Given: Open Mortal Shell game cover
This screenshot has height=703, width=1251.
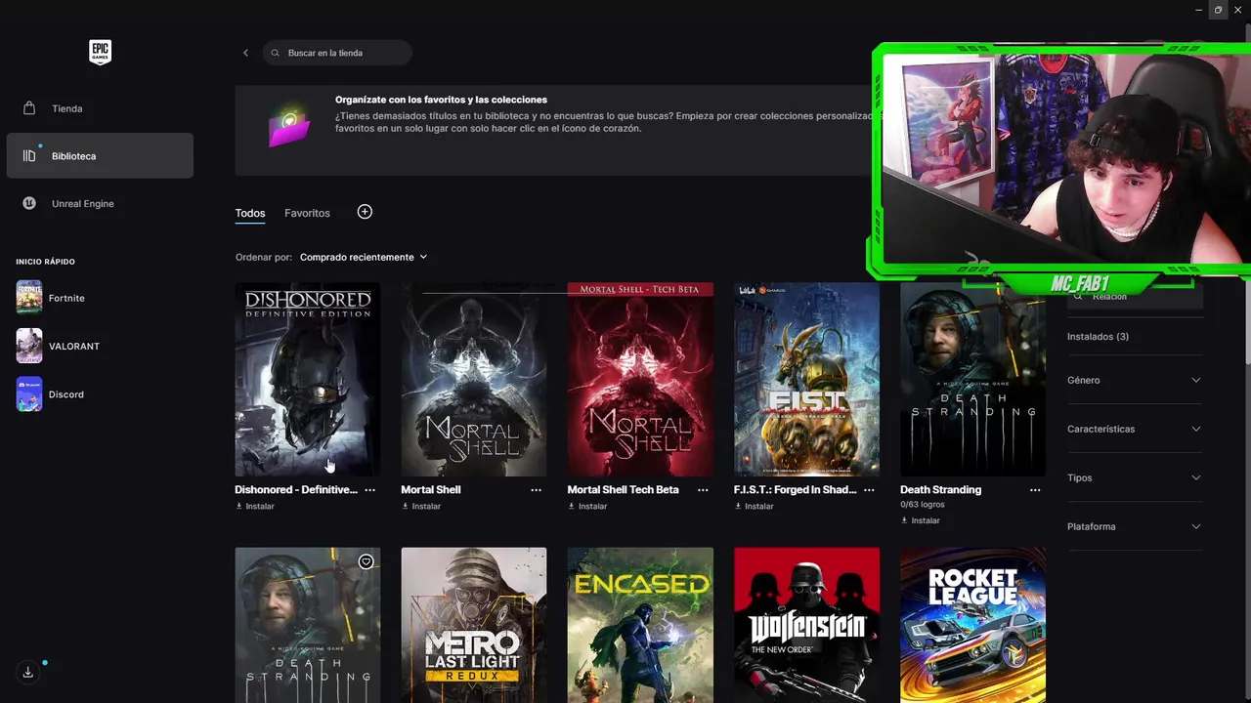Looking at the screenshot, I should (474, 380).
